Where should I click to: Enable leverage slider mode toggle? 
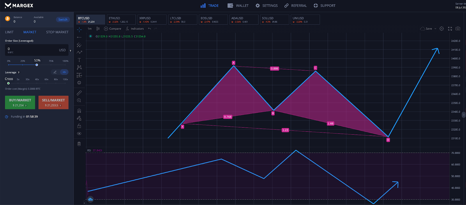pos(64,72)
